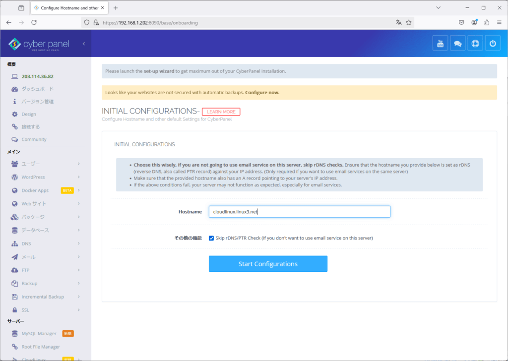Bookmark this page with the star icon
The height and width of the screenshot is (361, 508).
tap(408, 22)
